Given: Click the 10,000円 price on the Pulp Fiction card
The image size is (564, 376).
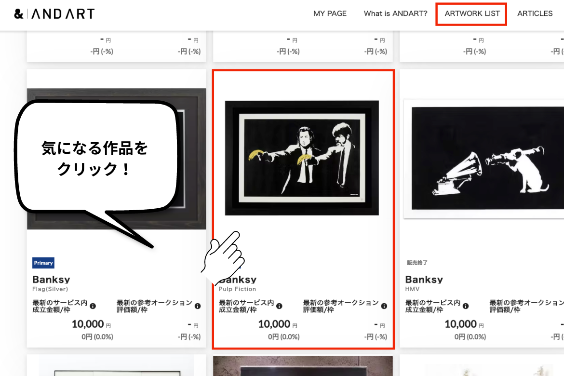Looking at the screenshot, I should (x=278, y=324).
